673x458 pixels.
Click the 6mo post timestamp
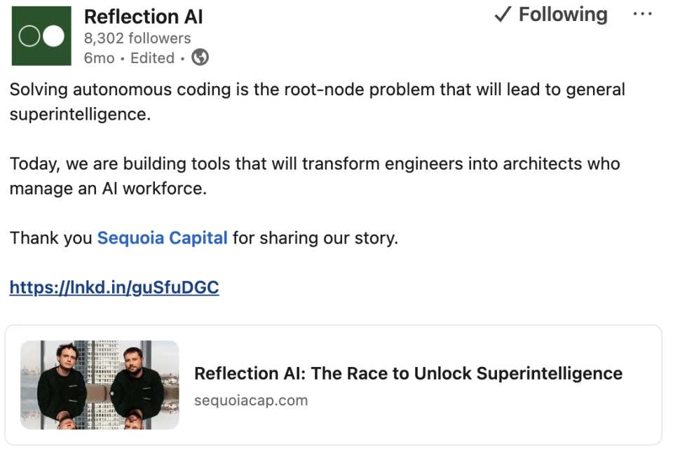point(98,58)
